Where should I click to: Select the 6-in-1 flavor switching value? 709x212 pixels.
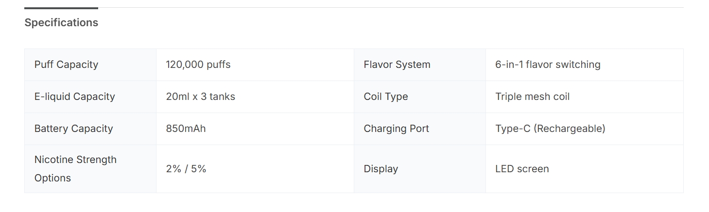(548, 65)
